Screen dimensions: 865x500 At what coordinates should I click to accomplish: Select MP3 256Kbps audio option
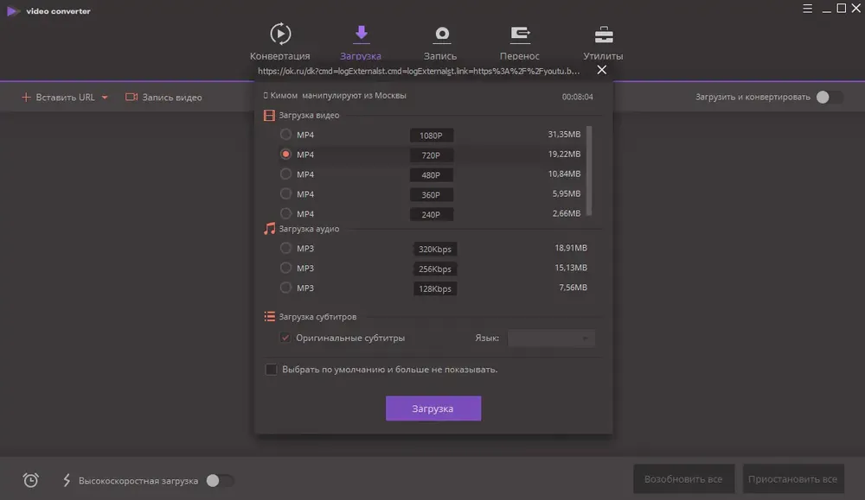285,269
